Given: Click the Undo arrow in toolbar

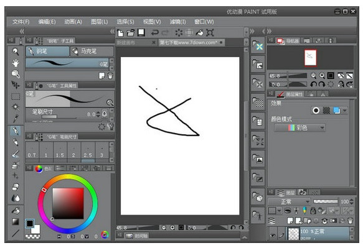Looking at the screenshot, I should pos(154,32).
